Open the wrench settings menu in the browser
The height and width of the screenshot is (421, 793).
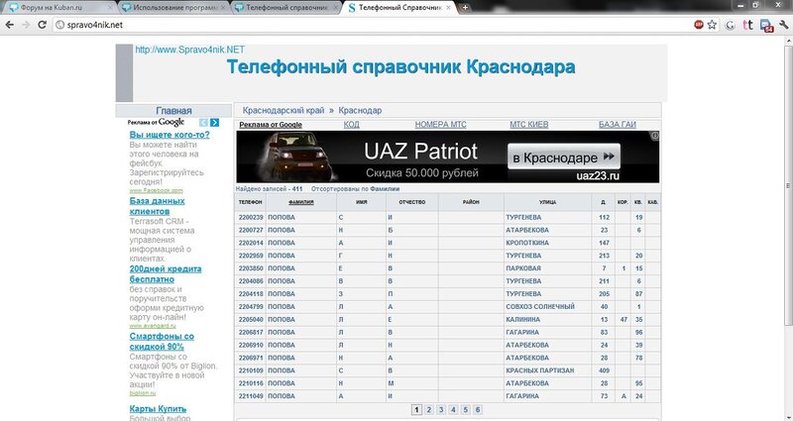point(783,24)
